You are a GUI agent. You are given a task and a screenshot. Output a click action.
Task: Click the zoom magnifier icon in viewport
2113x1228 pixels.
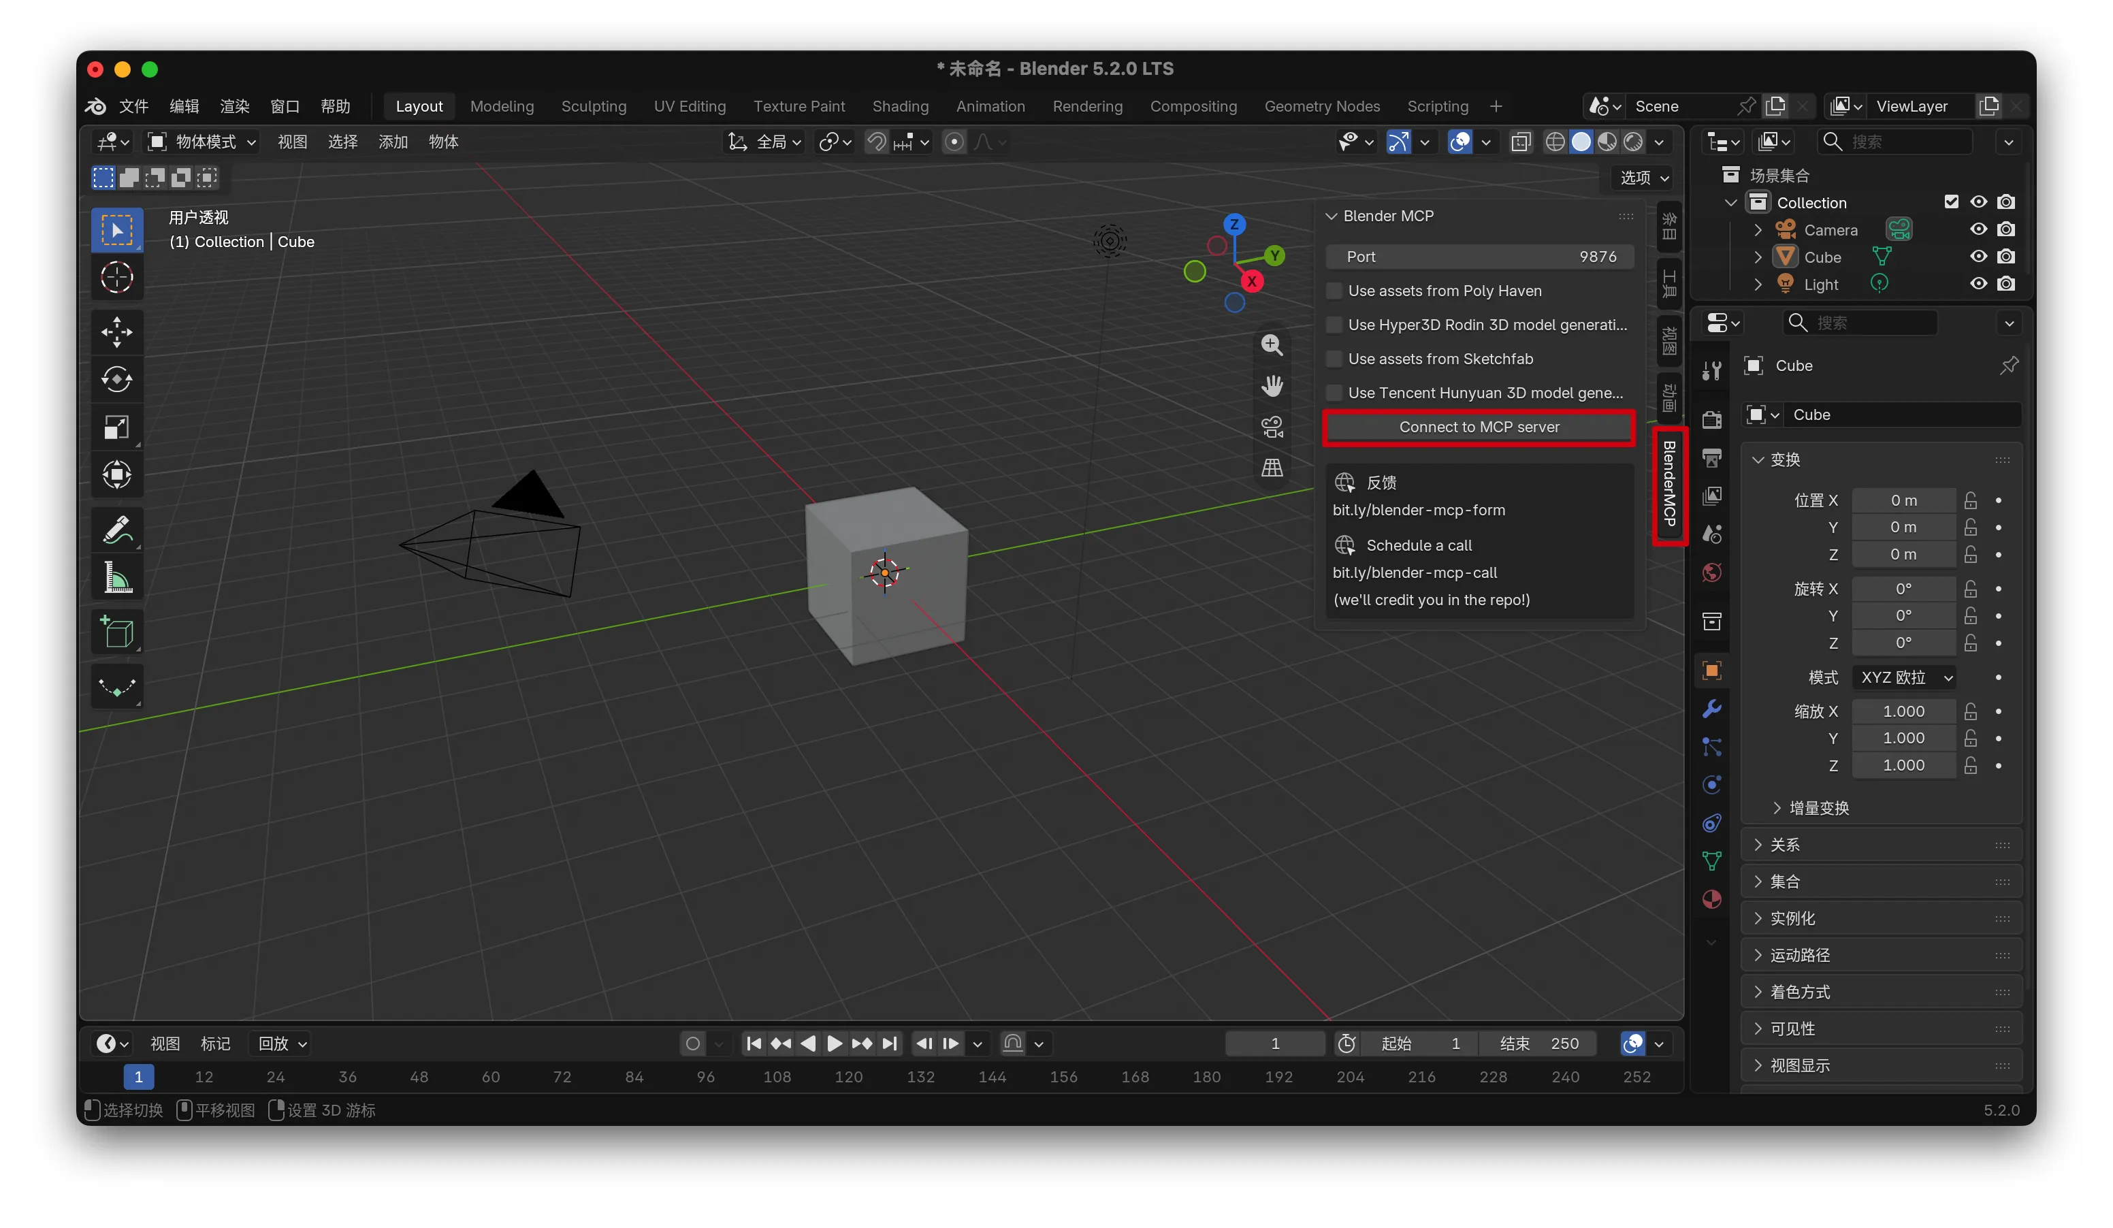[x=1272, y=344]
